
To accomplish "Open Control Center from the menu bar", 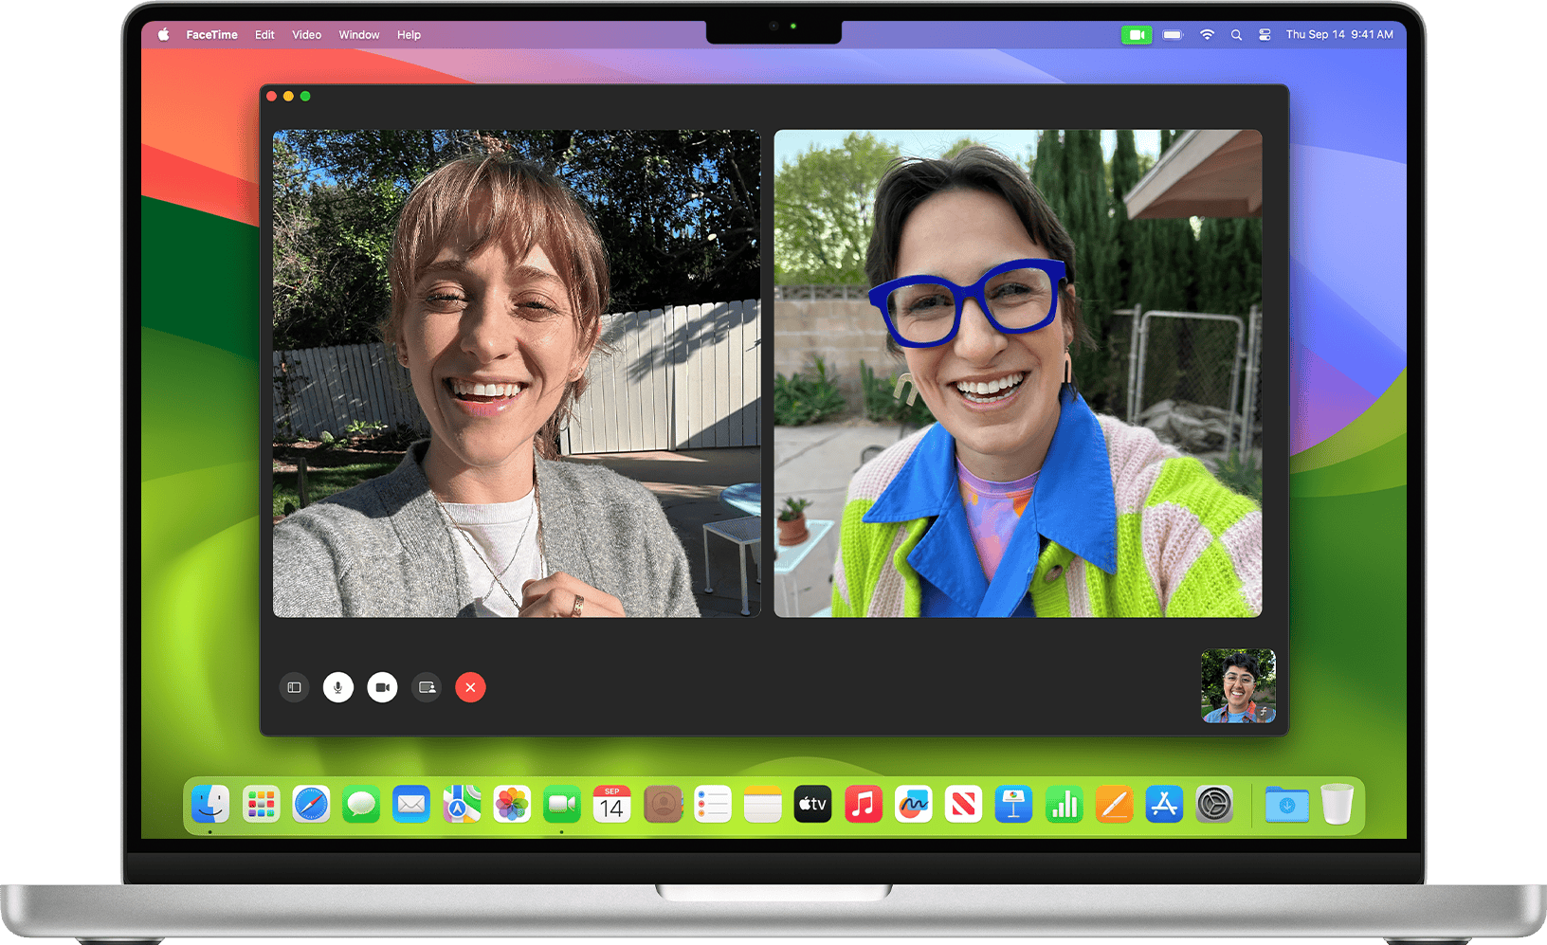I will pyautogui.click(x=1265, y=34).
